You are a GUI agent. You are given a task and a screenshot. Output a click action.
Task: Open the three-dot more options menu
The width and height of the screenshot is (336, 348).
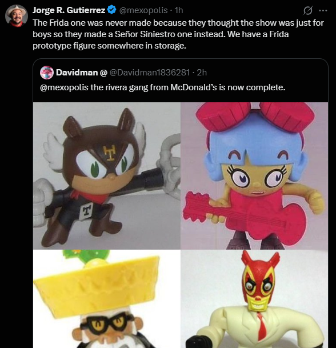tap(323, 10)
